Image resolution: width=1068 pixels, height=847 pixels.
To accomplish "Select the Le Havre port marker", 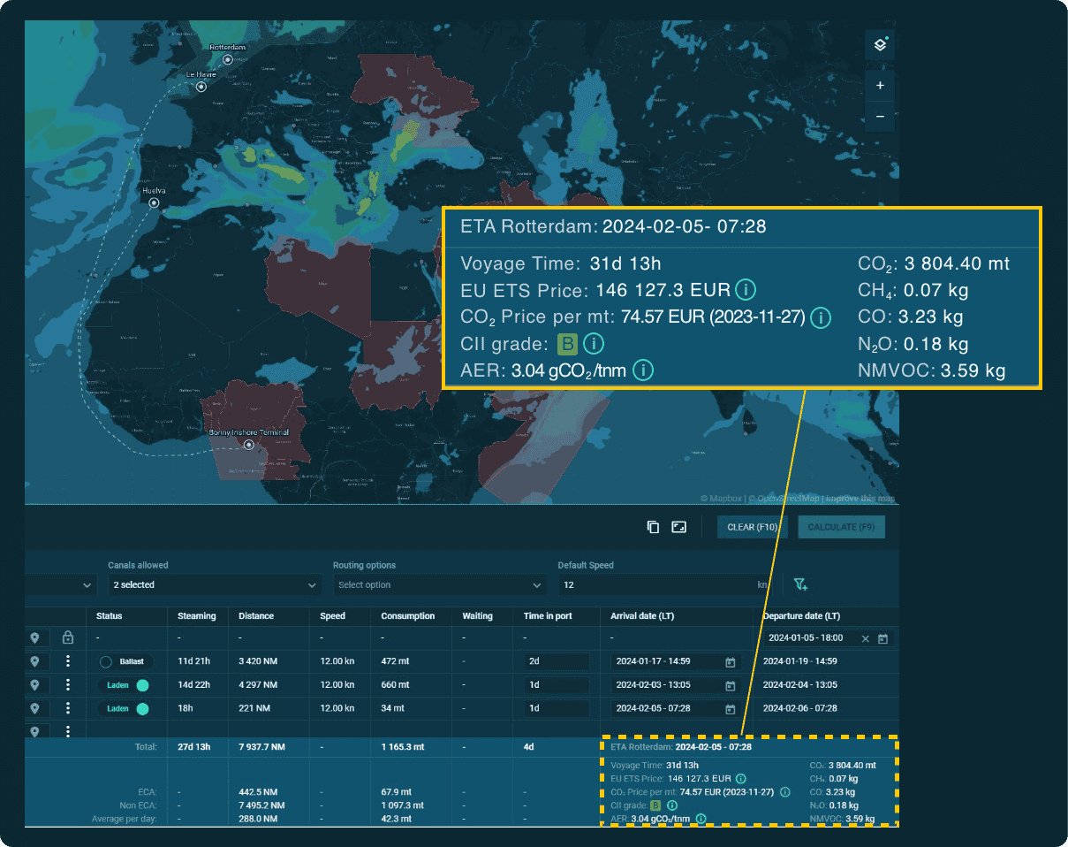I will [x=201, y=88].
